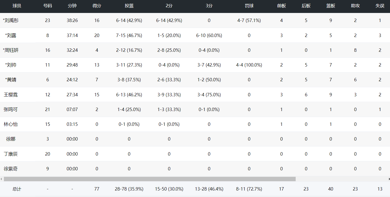The height and width of the screenshot is (197, 390).
Task: Click the right scroll arrow of horizontal scrollbar
Action: pos(389,179)
